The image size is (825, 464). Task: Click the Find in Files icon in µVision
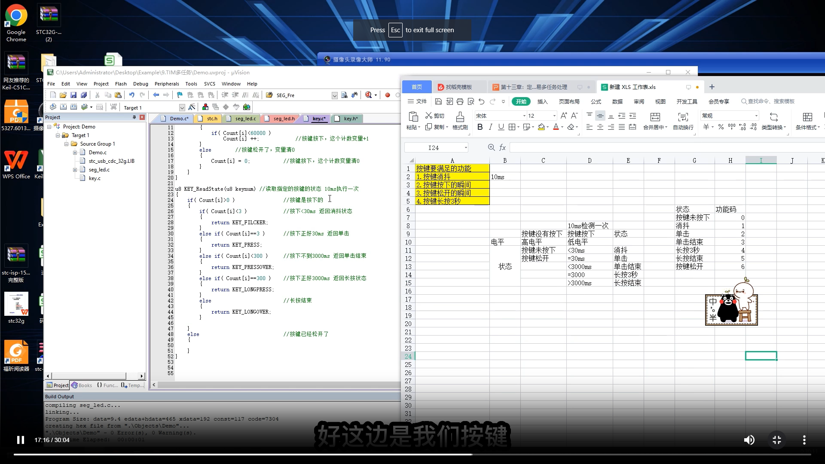269,95
